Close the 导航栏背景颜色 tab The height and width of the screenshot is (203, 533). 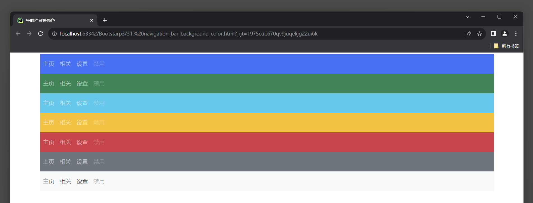[x=92, y=20]
